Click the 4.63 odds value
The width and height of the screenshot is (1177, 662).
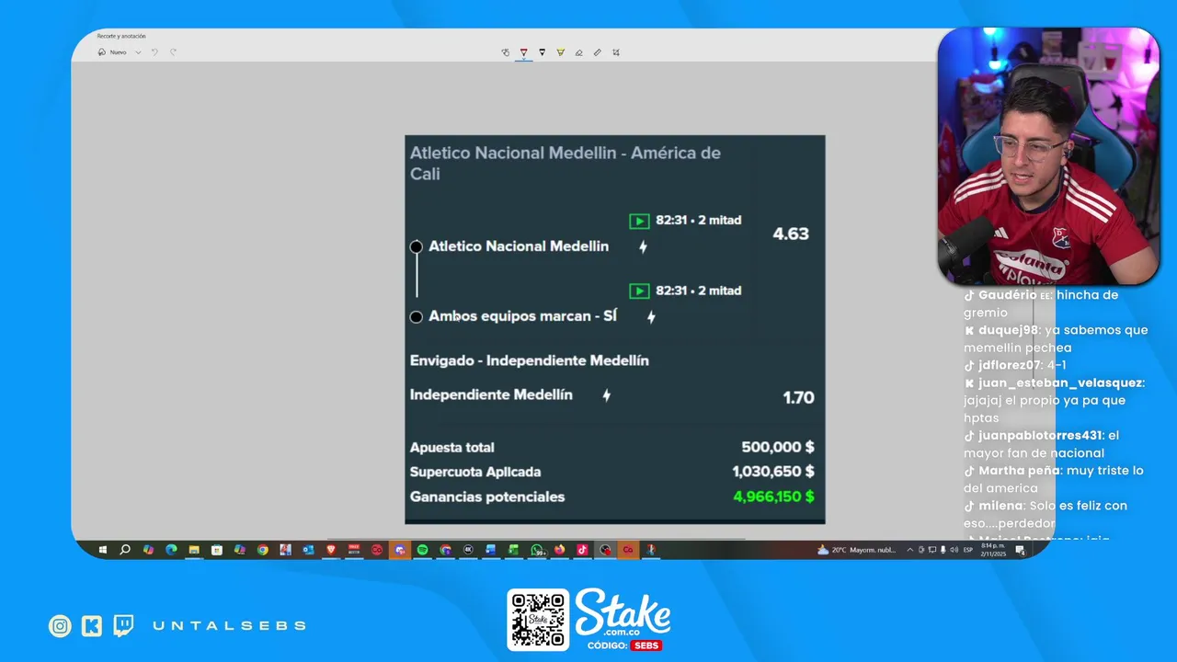tap(791, 234)
